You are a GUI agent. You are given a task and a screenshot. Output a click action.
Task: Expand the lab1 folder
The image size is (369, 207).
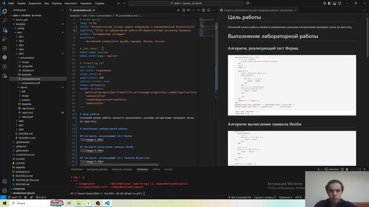coord(21,37)
